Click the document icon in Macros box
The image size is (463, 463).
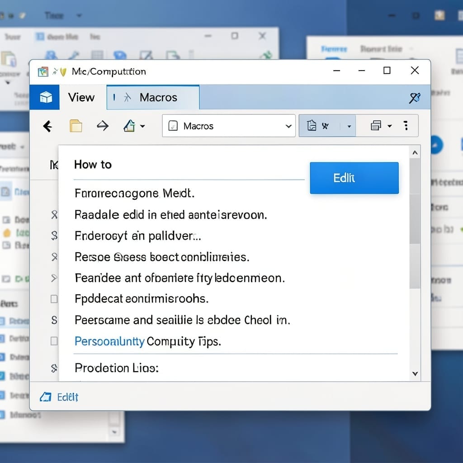coord(173,126)
